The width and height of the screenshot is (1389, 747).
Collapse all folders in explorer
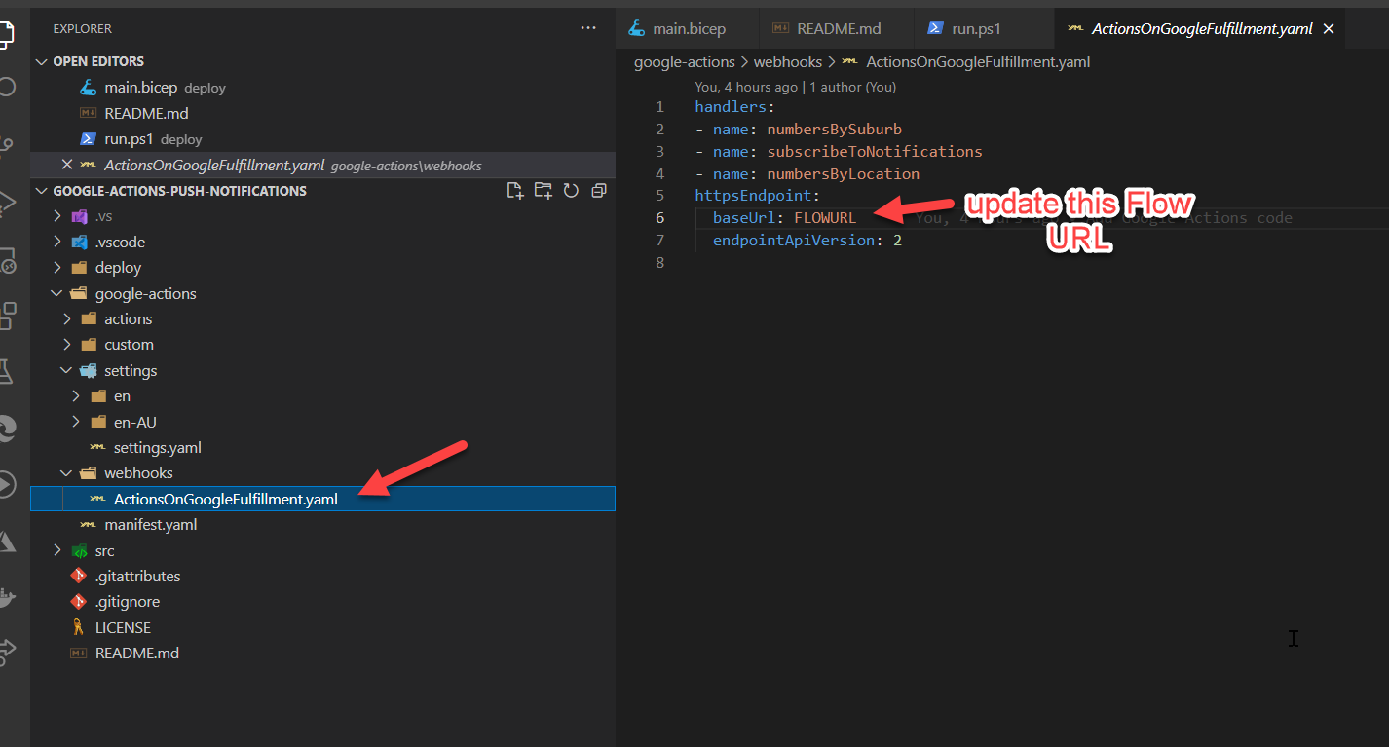click(x=598, y=191)
